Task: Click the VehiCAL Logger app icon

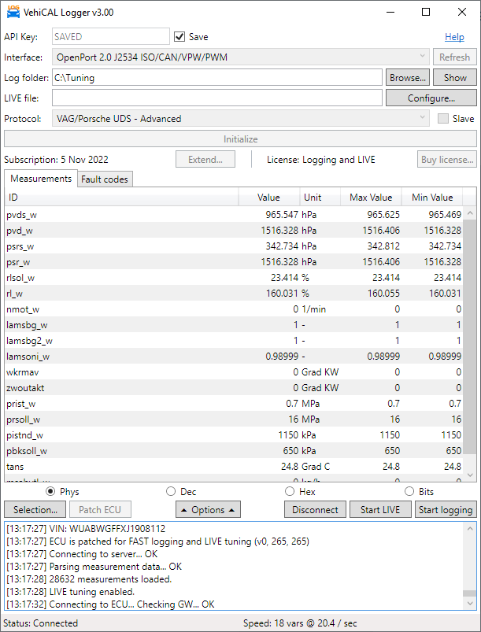Action: (x=13, y=13)
